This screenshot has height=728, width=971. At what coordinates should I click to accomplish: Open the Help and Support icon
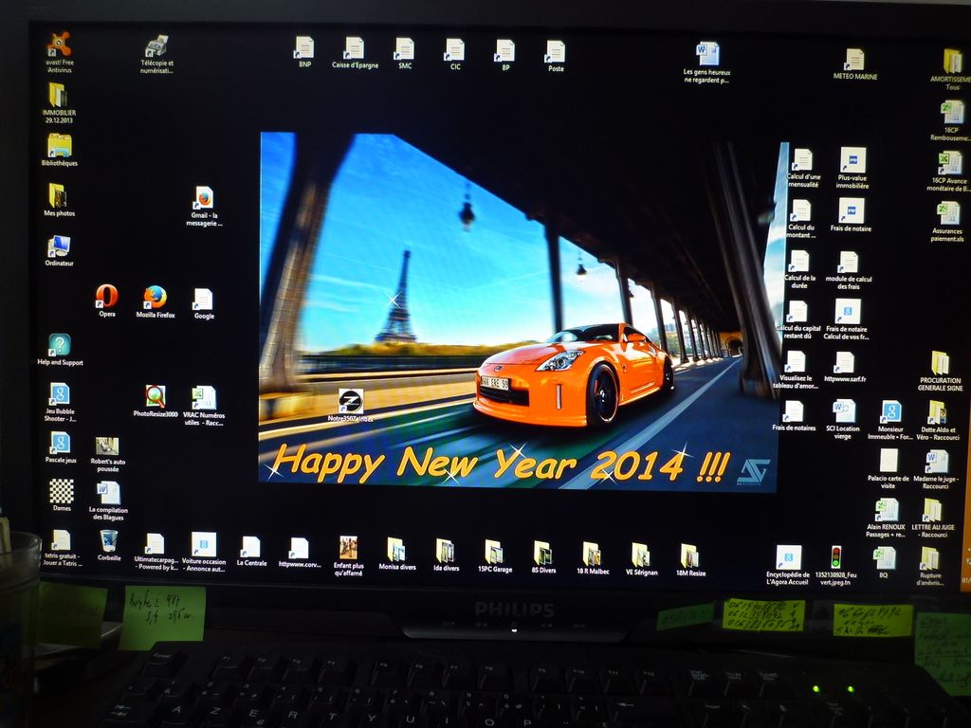(x=60, y=345)
